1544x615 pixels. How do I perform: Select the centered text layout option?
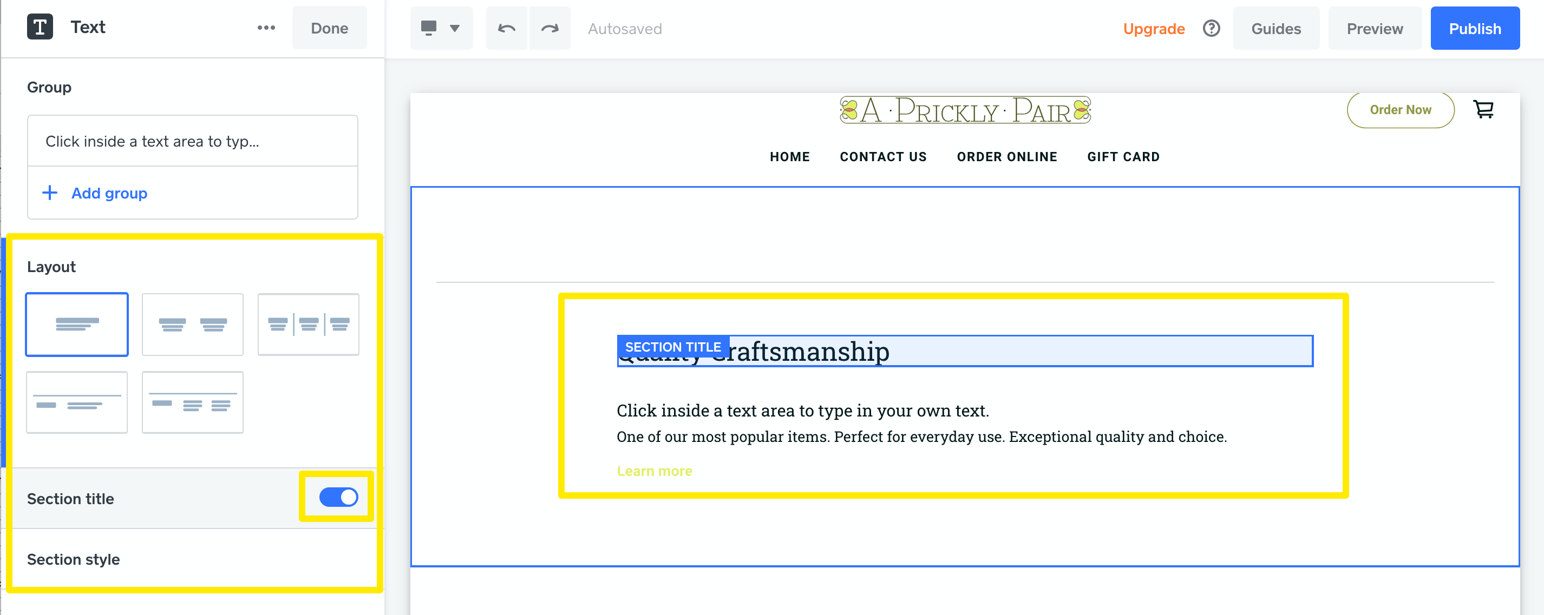tap(77, 324)
